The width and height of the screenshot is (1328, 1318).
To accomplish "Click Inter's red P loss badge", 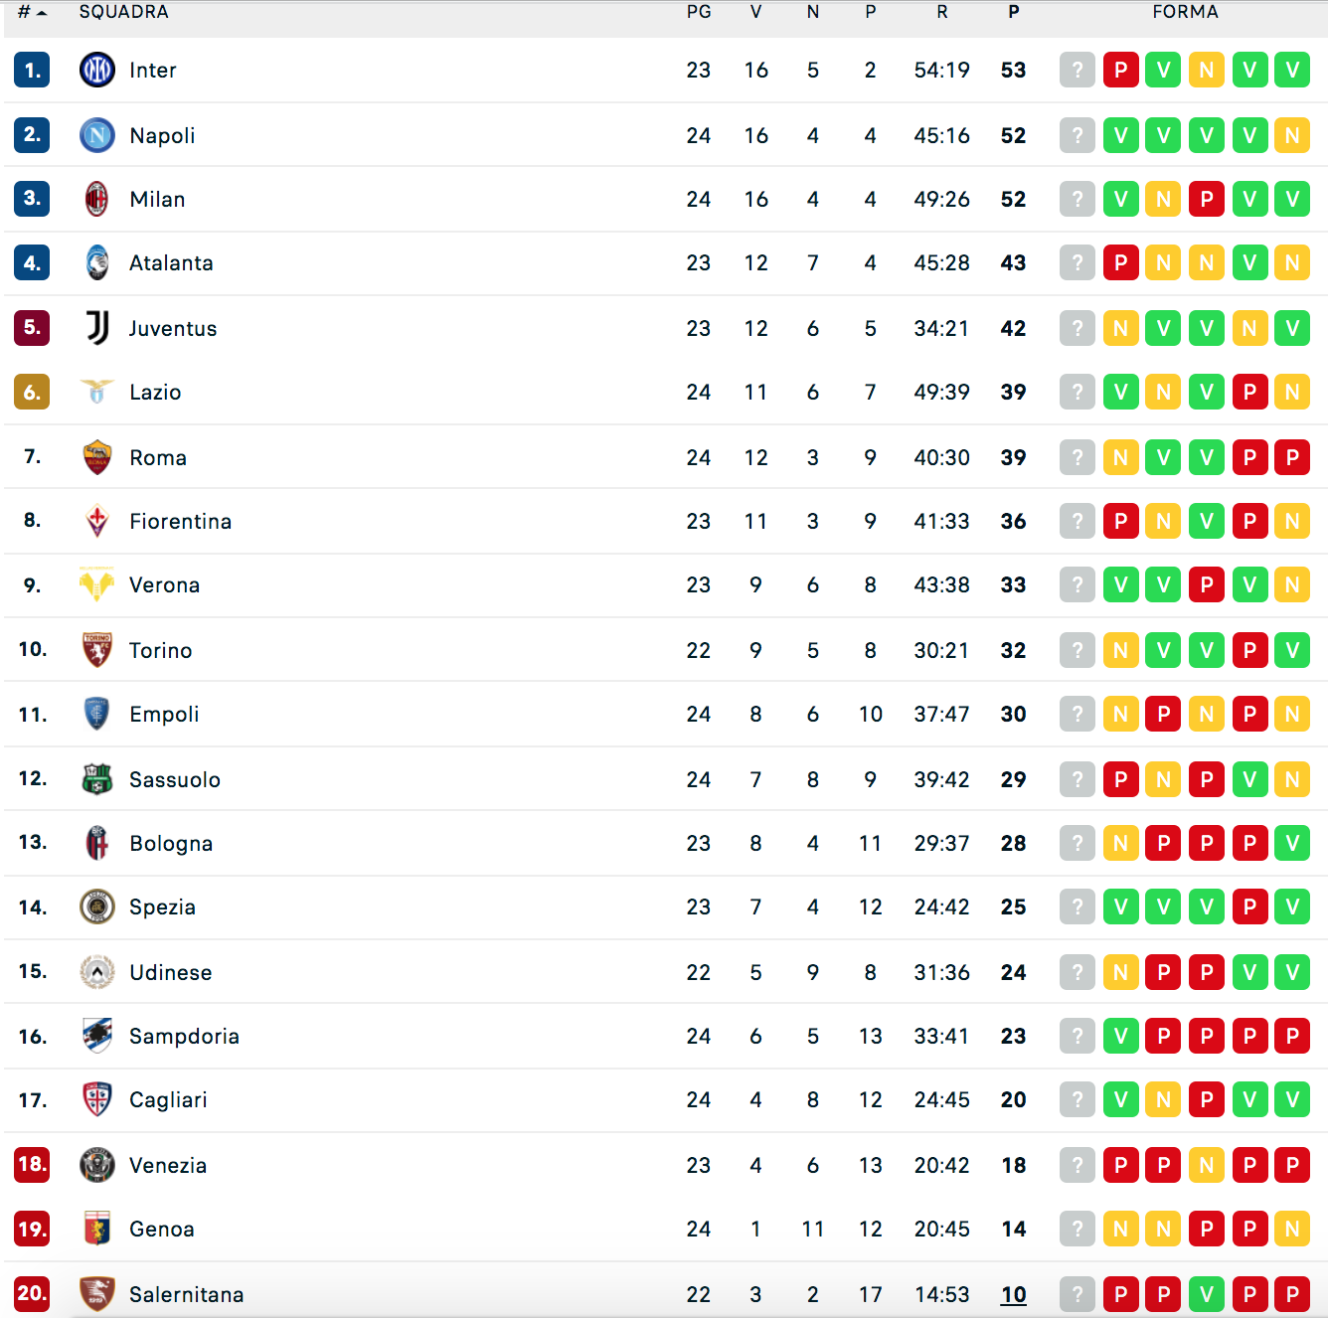I will point(1120,70).
